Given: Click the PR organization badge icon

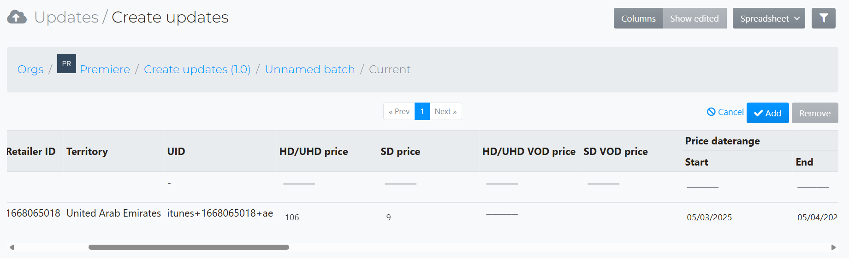Looking at the screenshot, I should (x=66, y=64).
